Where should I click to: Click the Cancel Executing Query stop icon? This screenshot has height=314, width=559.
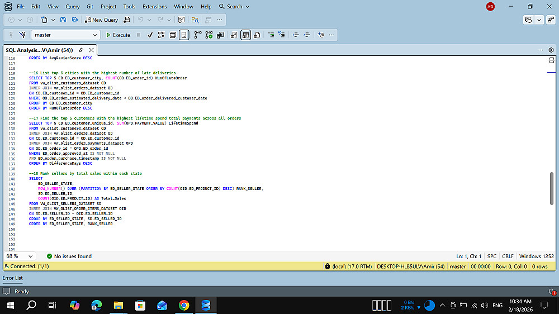point(139,35)
